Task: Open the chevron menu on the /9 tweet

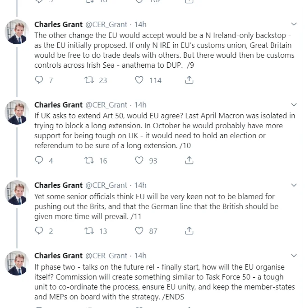Action: (294, 24)
